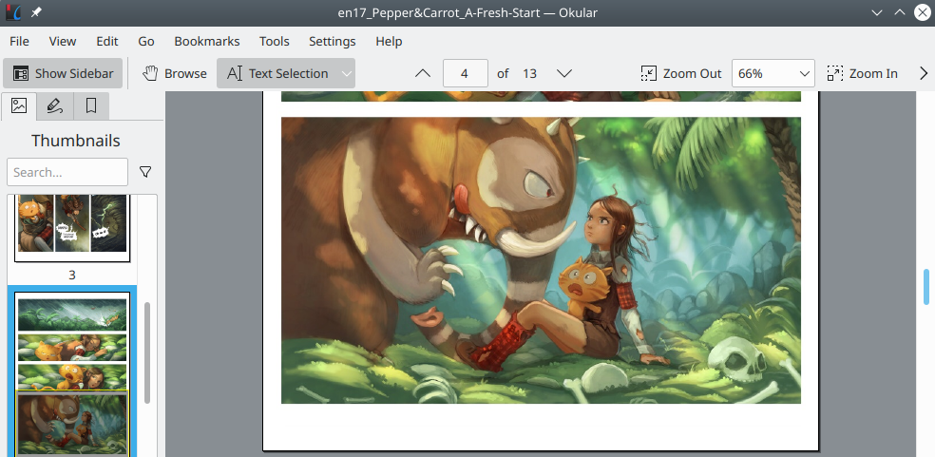The width and height of the screenshot is (935, 457).
Task: Click the Zoom In button
Action: coord(862,73)
